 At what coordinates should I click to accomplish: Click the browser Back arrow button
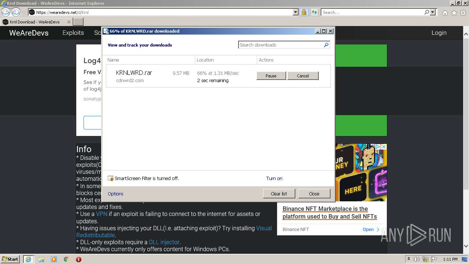pos(5,12)
